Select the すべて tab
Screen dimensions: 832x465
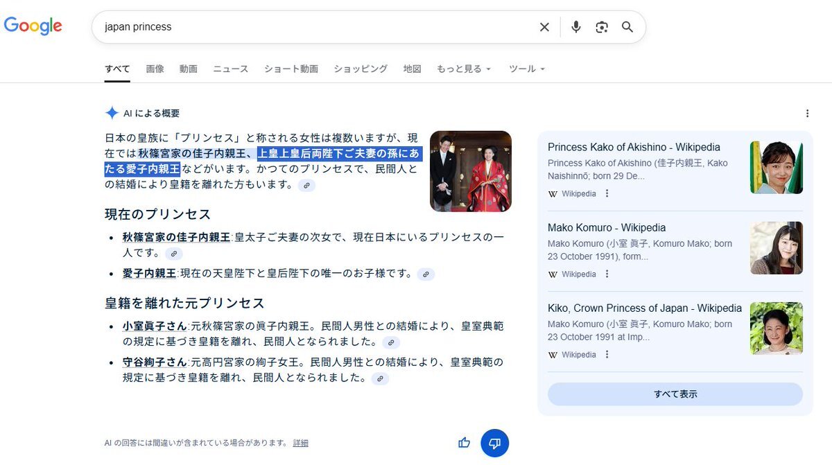(x=117, y=69)
